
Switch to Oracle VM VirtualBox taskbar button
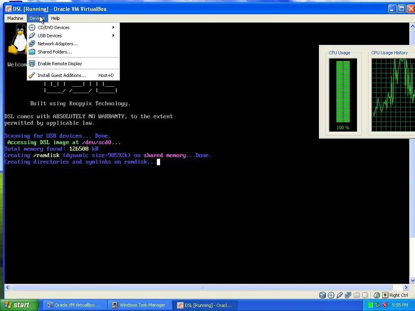click(x=75, y=305)
